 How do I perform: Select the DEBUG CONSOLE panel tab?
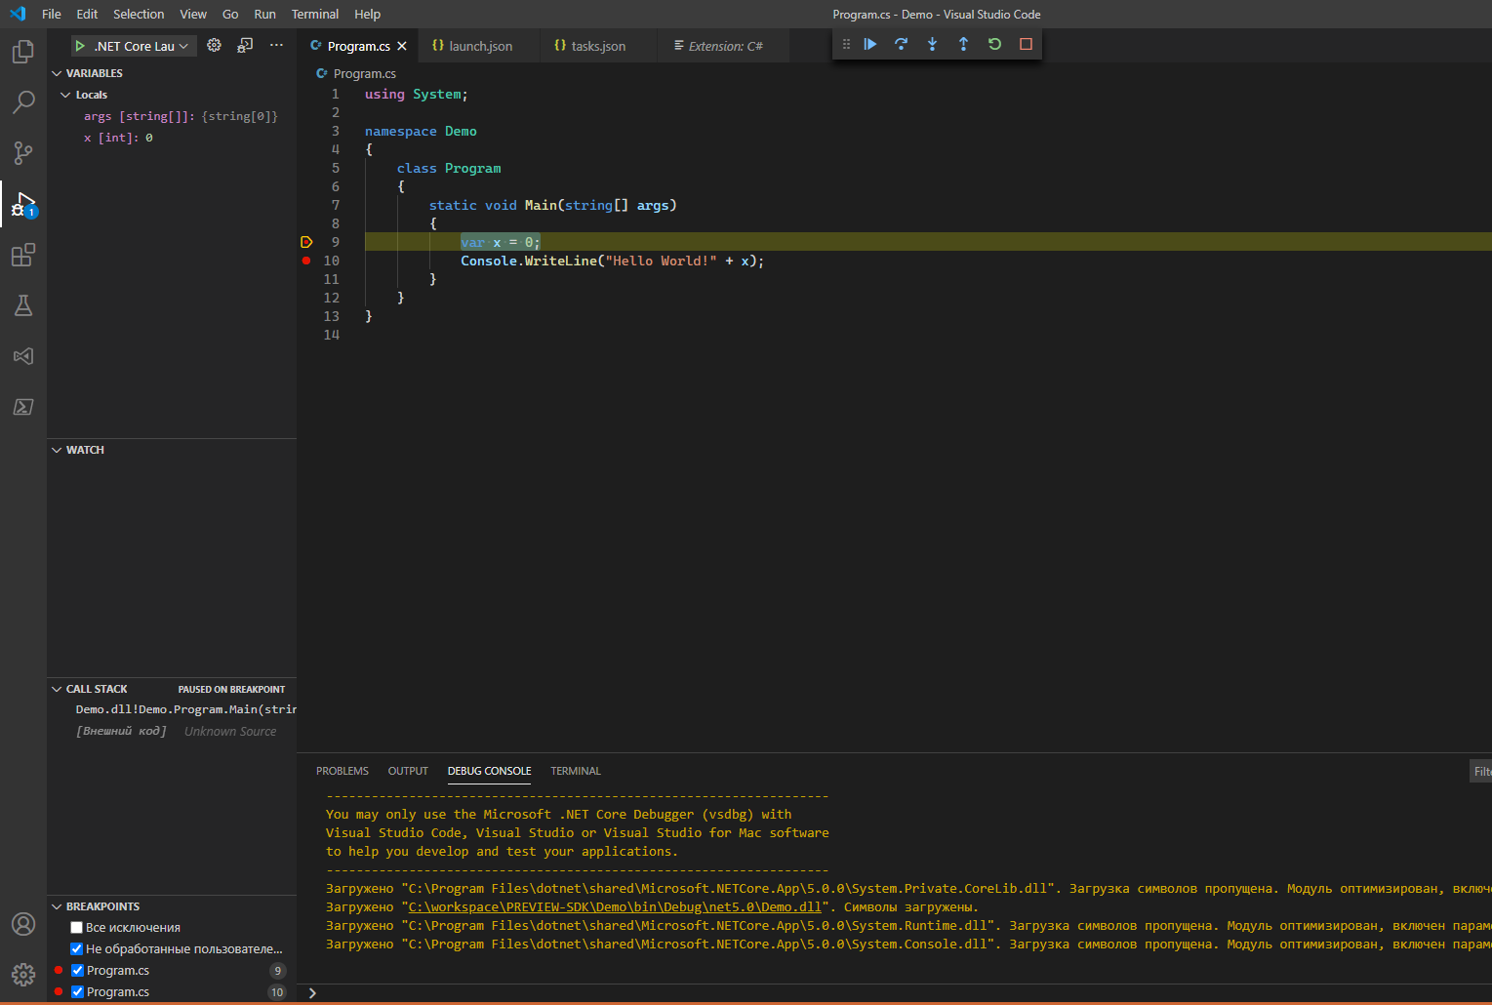coord(490,771)
